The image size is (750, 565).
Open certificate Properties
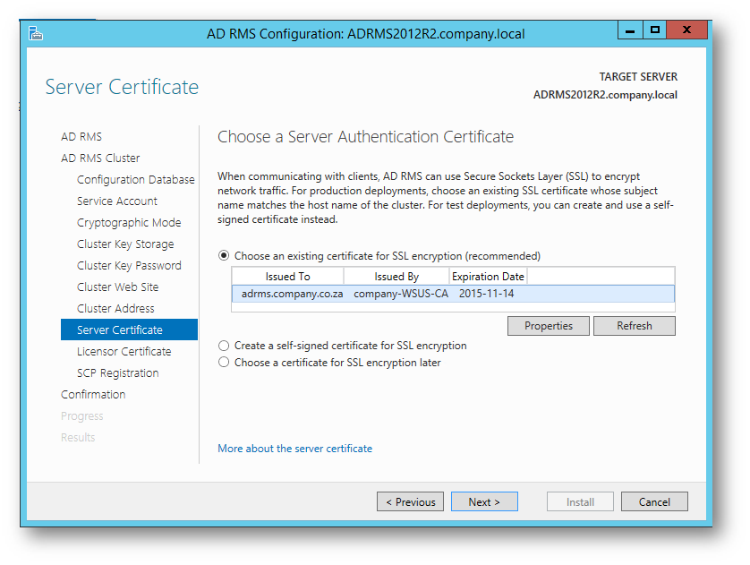click(548, 326)
